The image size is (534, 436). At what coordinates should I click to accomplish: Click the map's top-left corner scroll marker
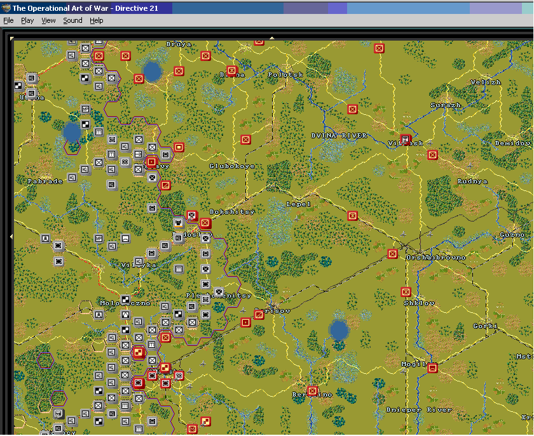point(11,39)
